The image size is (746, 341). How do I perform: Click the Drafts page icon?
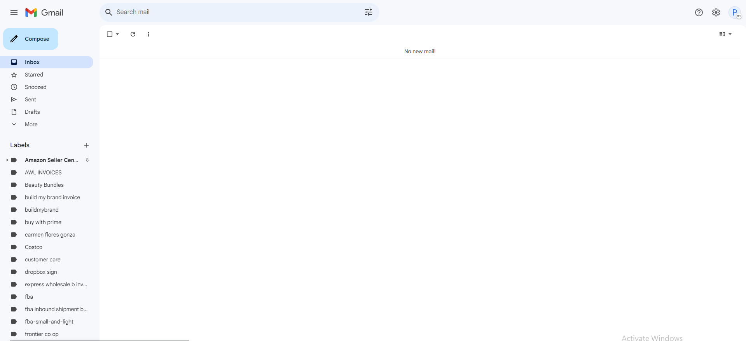click(x=14, y=112)
